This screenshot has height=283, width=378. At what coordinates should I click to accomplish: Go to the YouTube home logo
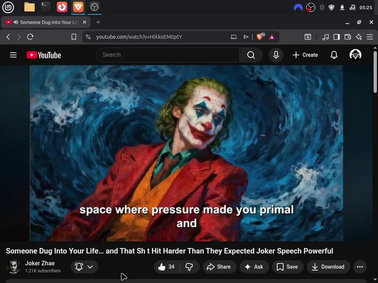[x=44, y=55]
